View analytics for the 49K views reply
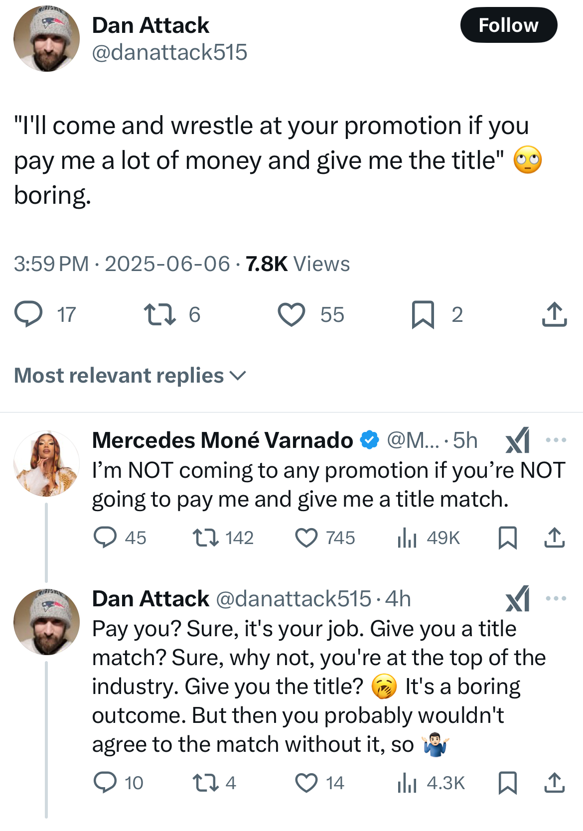Image resolution: width=583 pixels, height=831 pixels. click(407, 538)
